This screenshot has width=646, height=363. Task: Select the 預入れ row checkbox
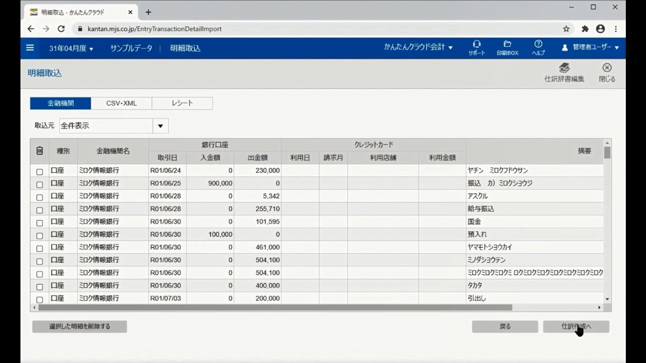click(40, 235)
